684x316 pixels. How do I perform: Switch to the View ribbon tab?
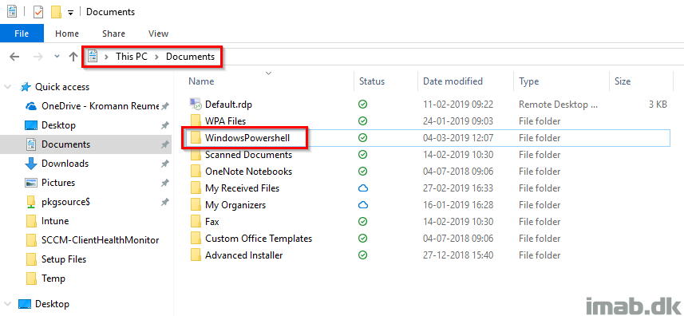tap(158, 34)
